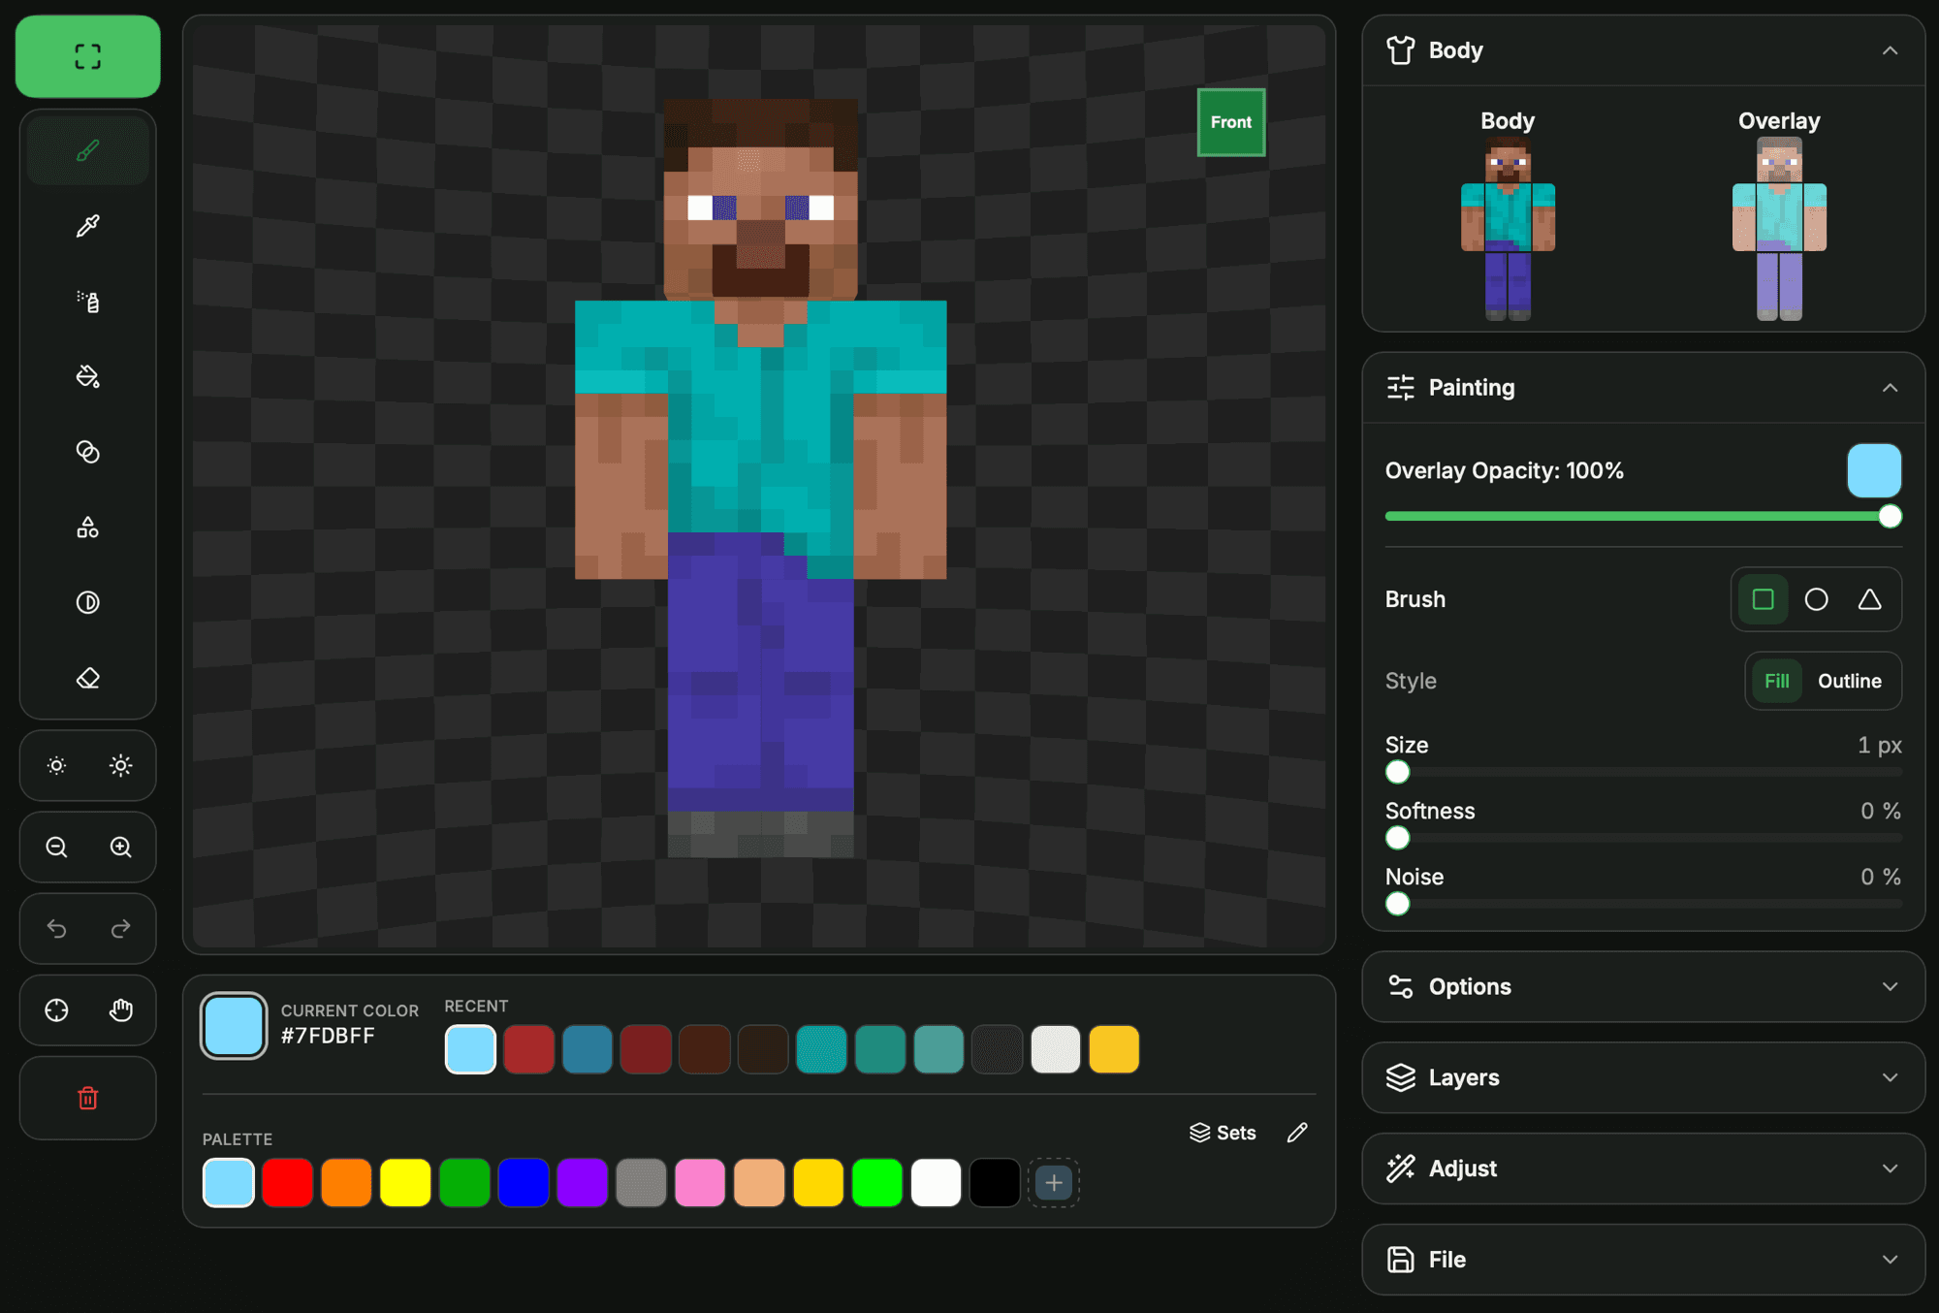Edit palette with the pencil icon
Image resolution: width=1939 pixels, height=1313 pixels.
[x=1297, y=1133]
